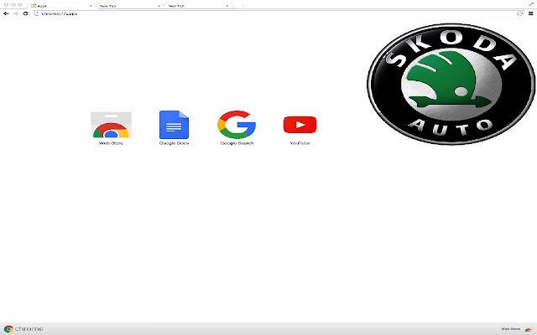The height and width of the screenshot is (335, 537).
Task: Open the Web Store app icon
Action: (x=111, y=125)
